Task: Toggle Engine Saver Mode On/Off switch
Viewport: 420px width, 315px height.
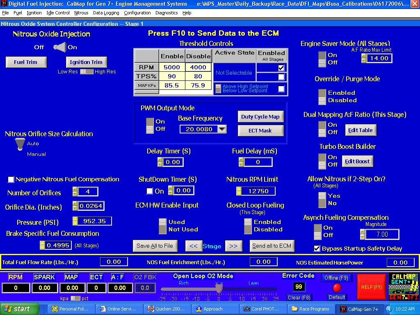Action: click(322, 59)
